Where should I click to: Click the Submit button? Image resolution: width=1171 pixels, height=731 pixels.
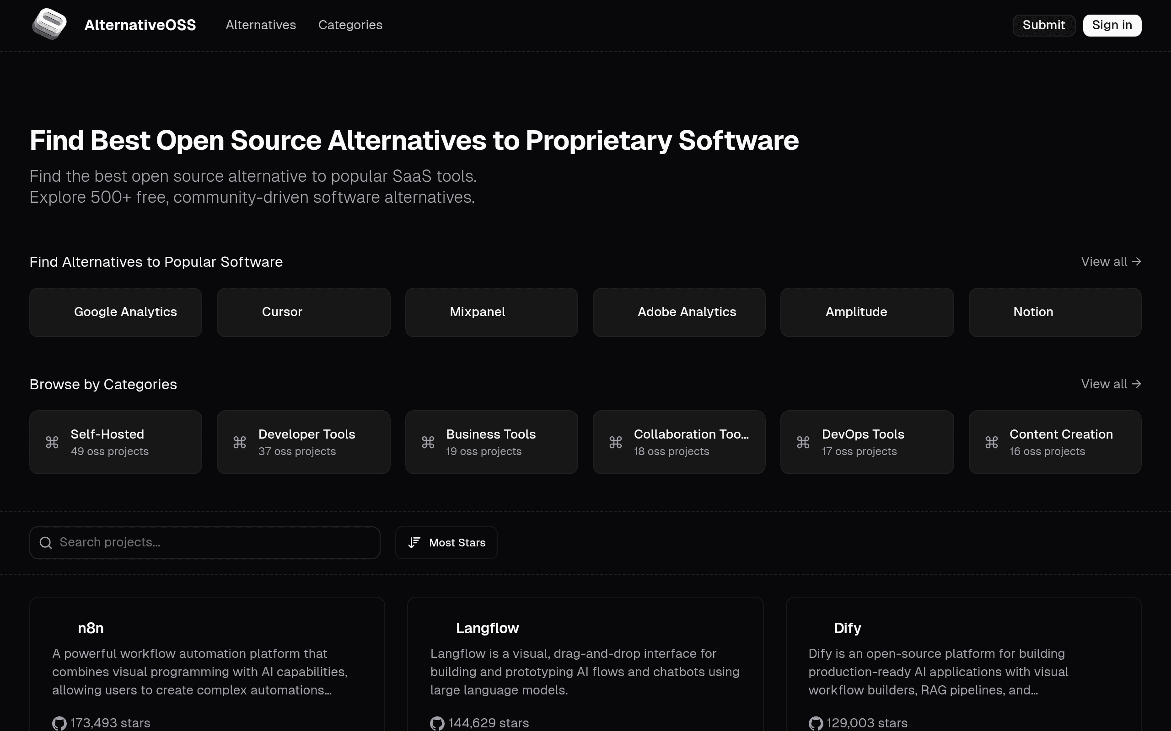coord(1044,25)
